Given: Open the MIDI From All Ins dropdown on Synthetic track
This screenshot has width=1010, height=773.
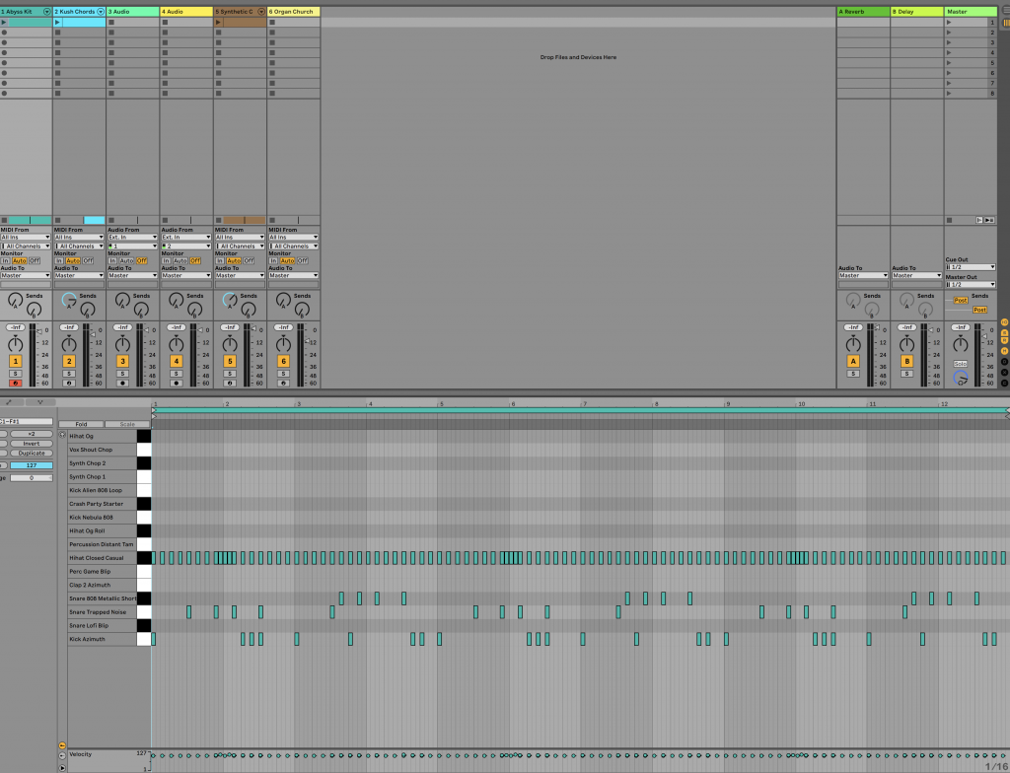Looking at the screenshot, I should tap(238, 238).
